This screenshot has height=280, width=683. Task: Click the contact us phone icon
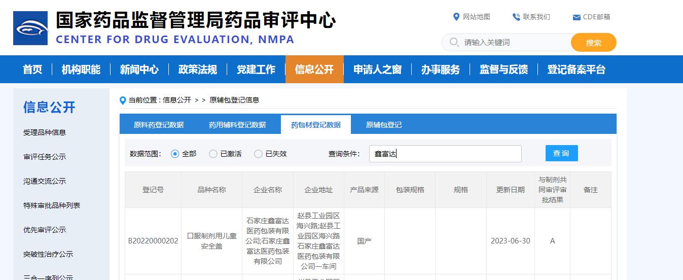coord(516,17)
